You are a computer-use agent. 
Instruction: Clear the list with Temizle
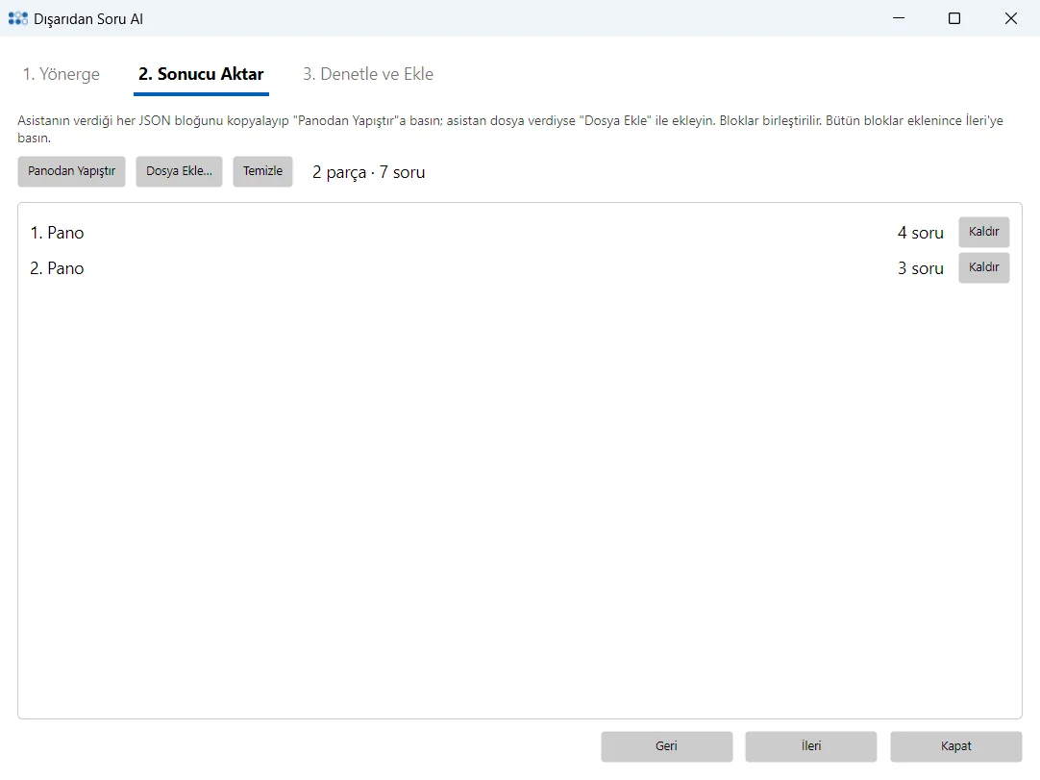(262, 171)
